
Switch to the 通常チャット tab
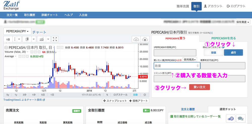click(x=228, y=109)
